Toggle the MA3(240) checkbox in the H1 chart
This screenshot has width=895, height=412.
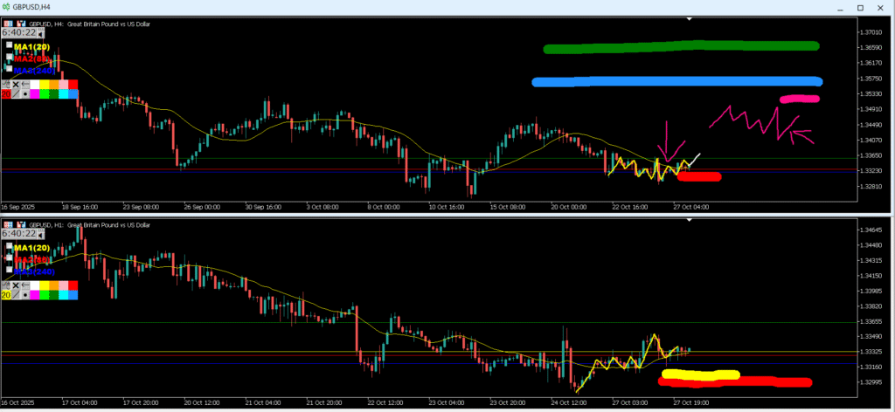pyautogui.click(x=9, y=269)
